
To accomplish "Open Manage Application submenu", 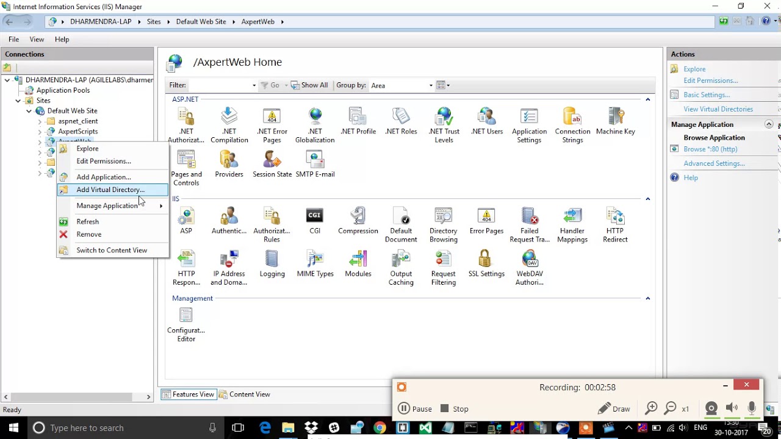I will pos(113,205).
